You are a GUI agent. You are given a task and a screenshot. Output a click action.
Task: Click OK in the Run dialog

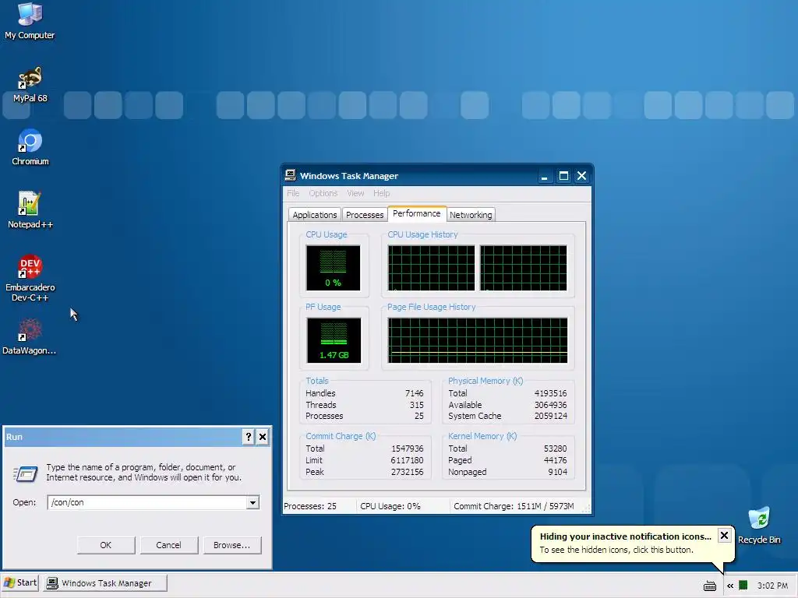[106, 545]
